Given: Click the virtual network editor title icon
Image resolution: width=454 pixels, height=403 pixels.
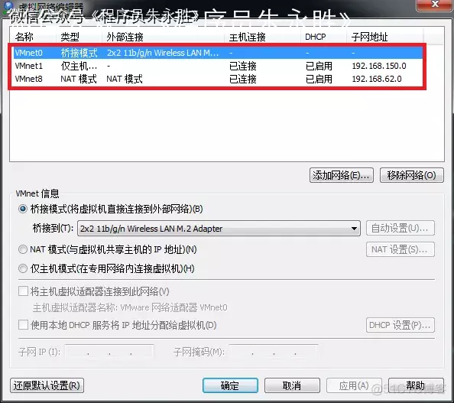Looking at the screenshot, I should (9, 6).
